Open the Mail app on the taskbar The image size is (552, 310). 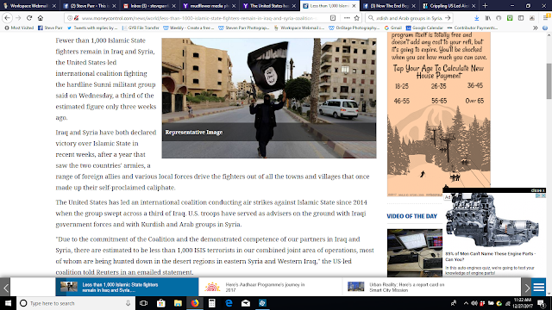(246, 303)
